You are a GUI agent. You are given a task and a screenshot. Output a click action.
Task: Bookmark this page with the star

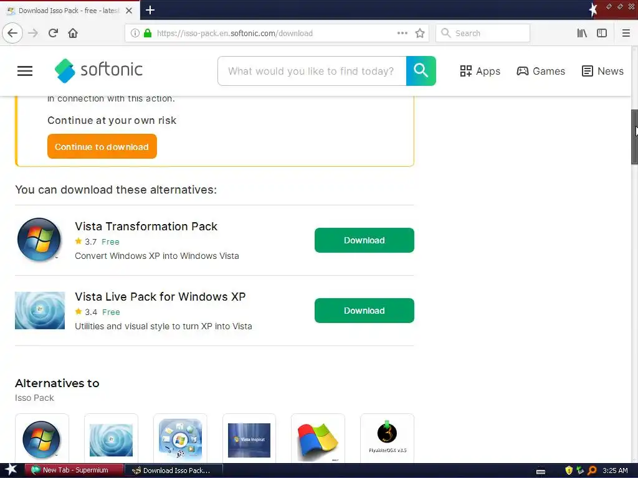[420, 34]
